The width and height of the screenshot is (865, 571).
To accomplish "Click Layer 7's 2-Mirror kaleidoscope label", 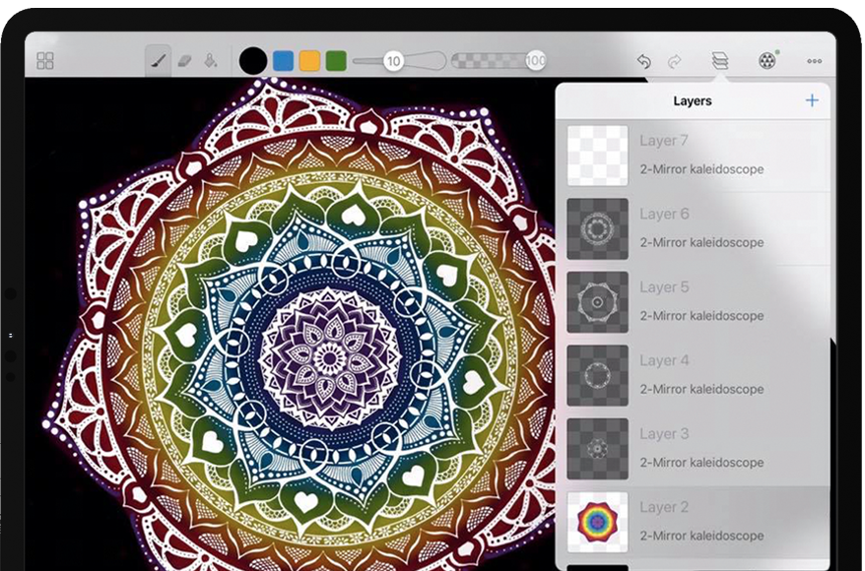I will tap(701, 169).
